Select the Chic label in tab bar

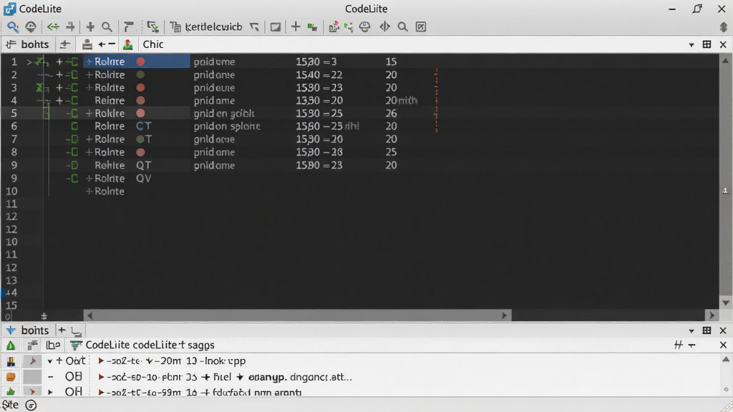click(x=153, y=44)
